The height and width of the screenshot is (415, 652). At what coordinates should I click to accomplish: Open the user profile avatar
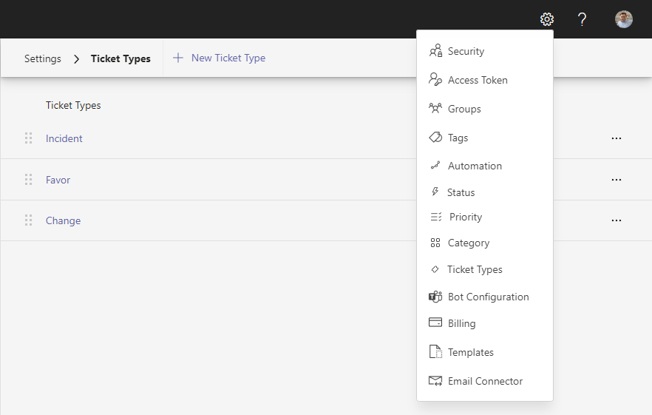624,19
